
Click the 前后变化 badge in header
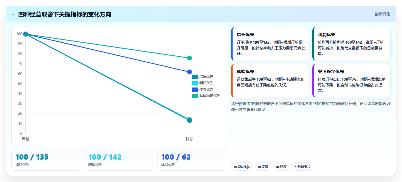[382, 14]
